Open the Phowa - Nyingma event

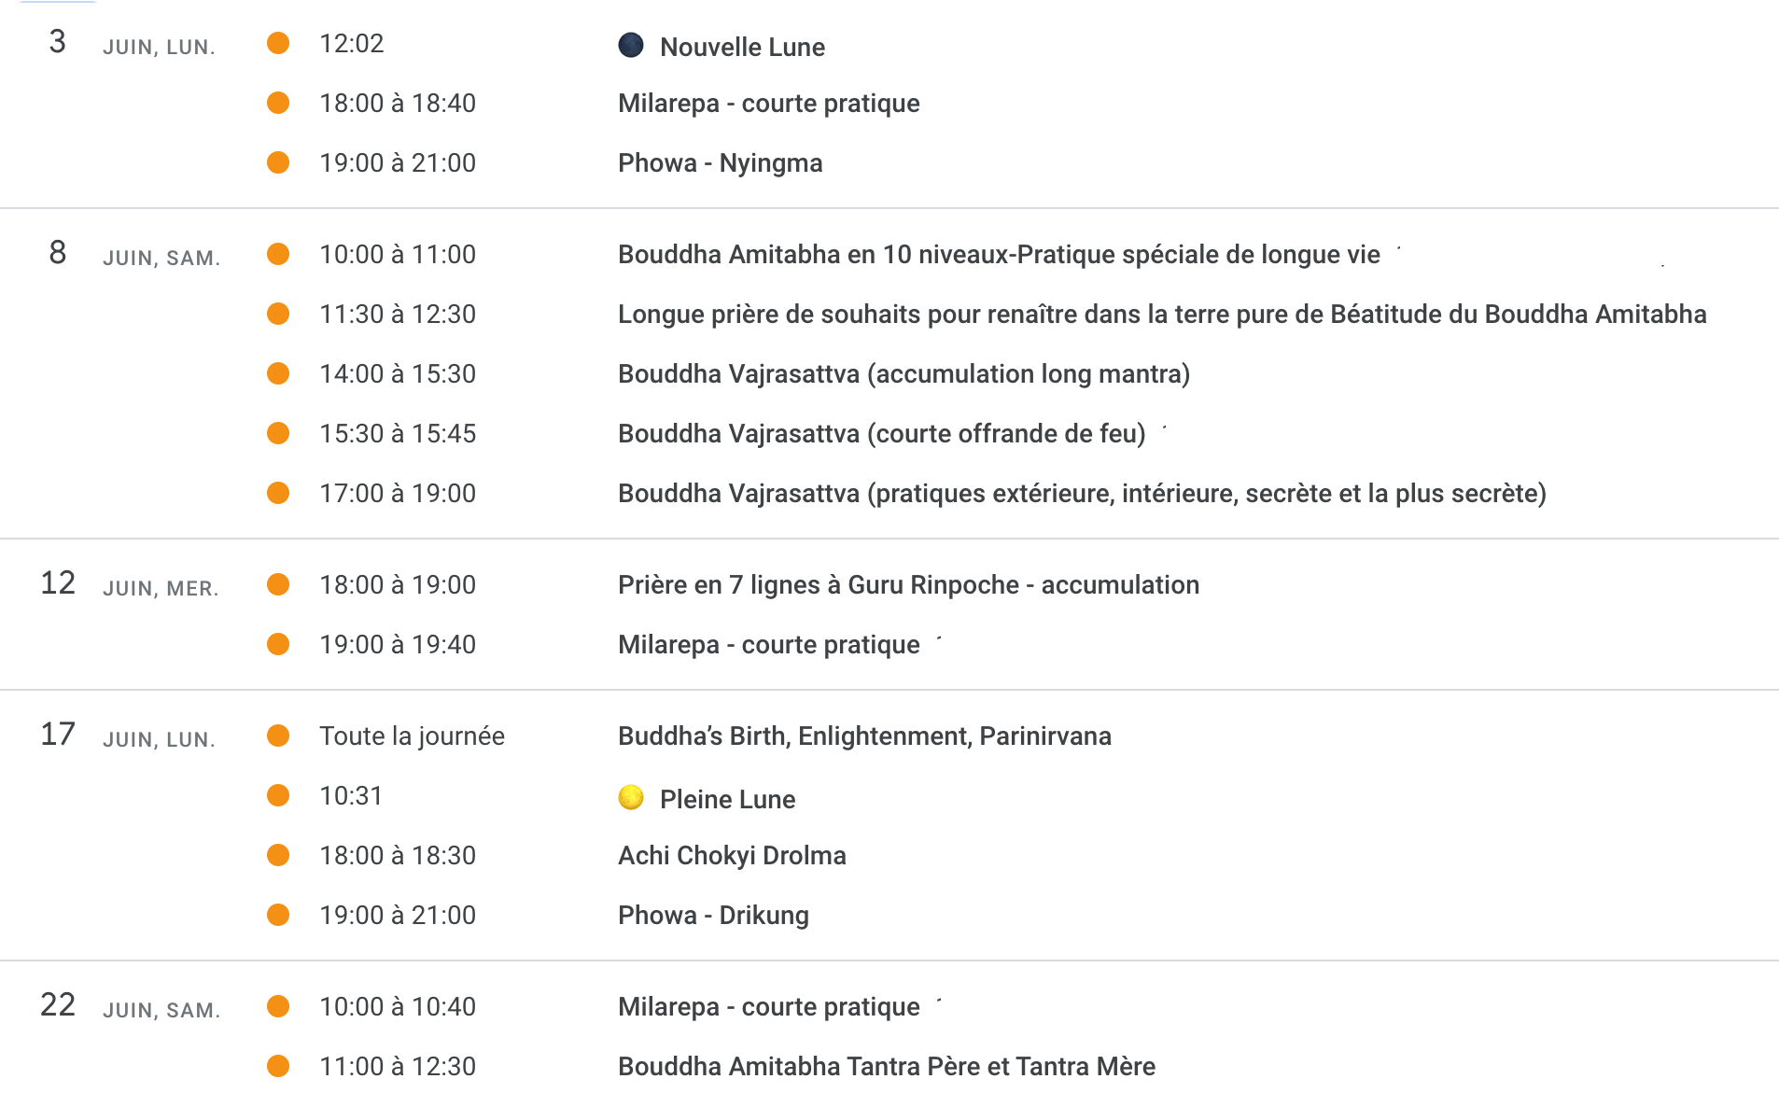coord(720,162)
